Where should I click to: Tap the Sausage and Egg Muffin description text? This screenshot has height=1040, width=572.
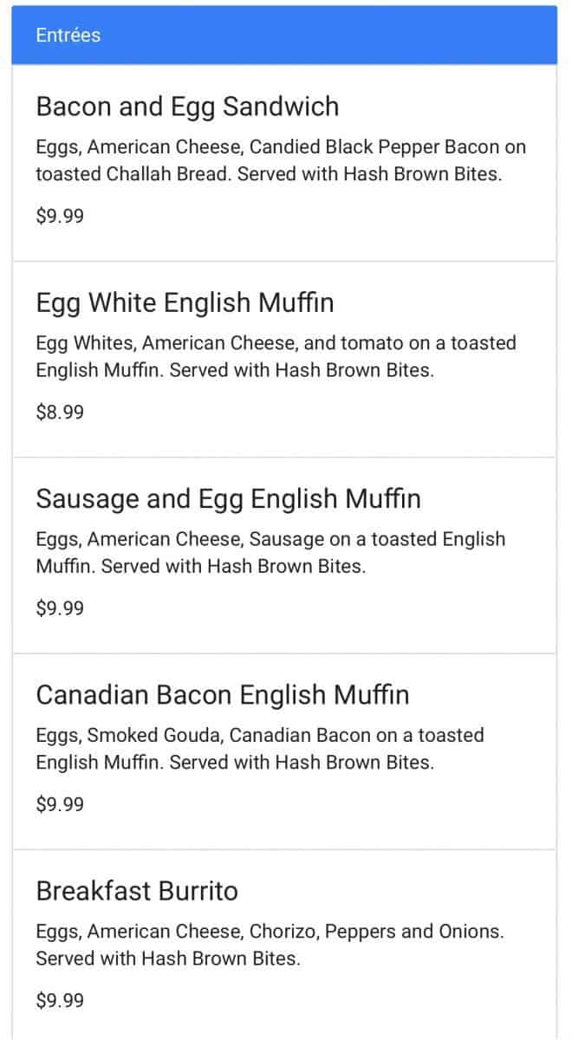[x=270, y=552]
